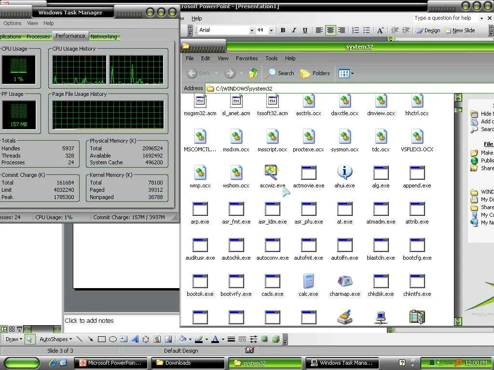Toggle Bold text formatting
The image size is (494, 370).
pos(283,30)
